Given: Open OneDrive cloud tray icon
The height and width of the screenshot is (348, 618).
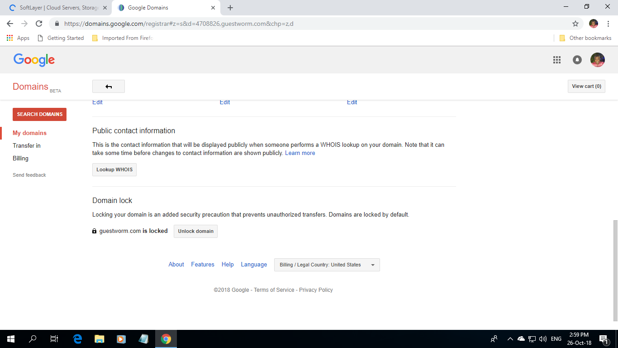Looking at the screenshot, I should 521,339.
